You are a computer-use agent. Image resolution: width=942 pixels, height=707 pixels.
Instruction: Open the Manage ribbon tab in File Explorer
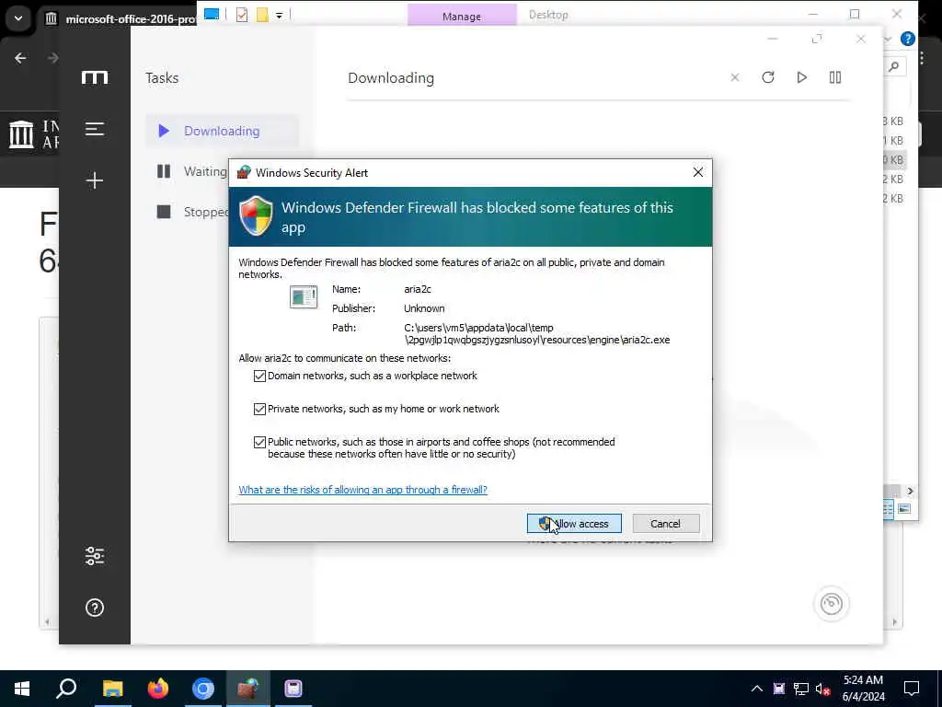click(x=462, y=16)
